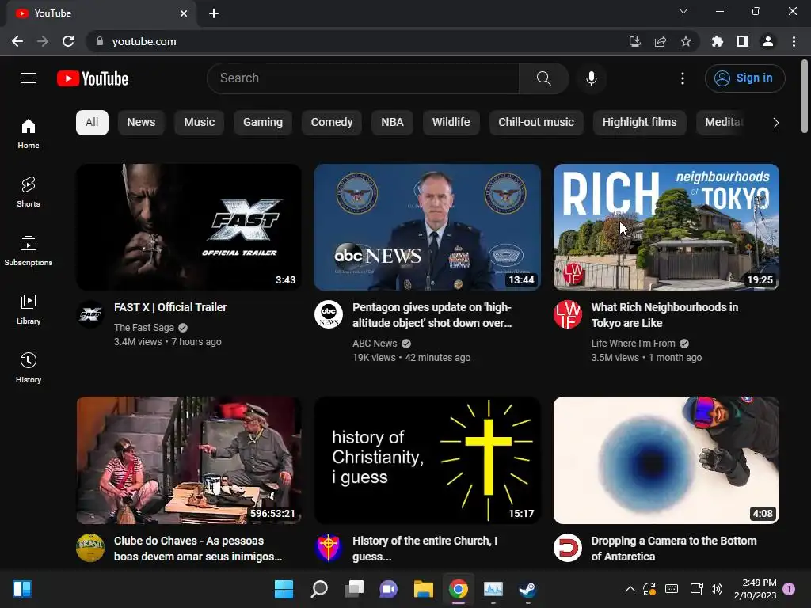Image resolution: width=811 pixels, height=608 pixels.
Task: Click the ABC News channel avatar
Action: click(329, 313)
